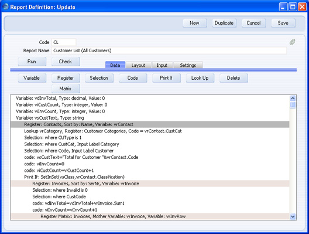Select the 'code: vdInvTotal=' line

pyautogui.click(x=150, y=203)
